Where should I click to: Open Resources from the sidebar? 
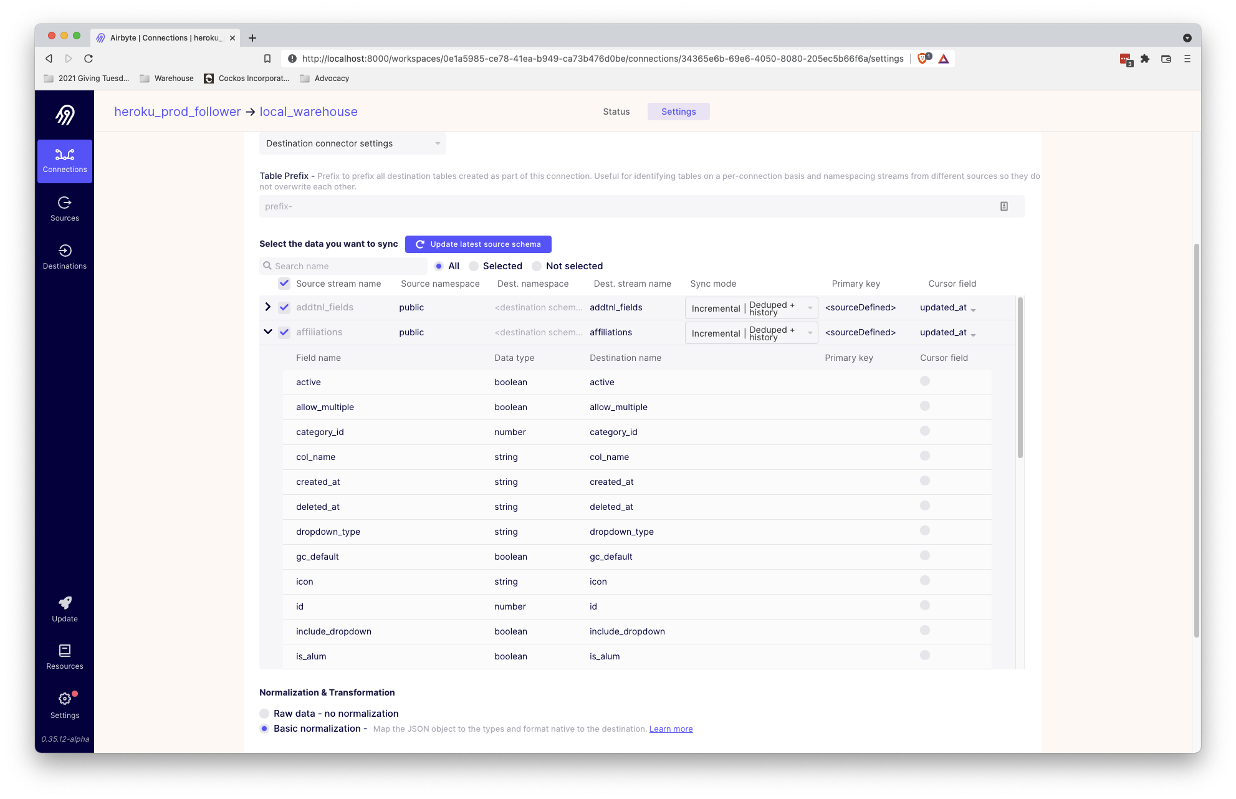click(64, 651)
